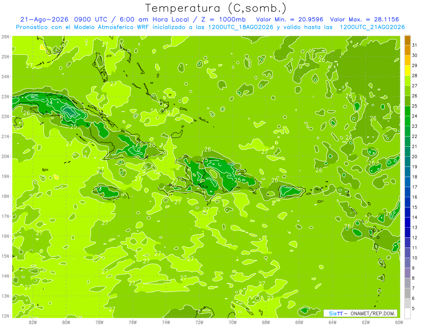Click the '26N' latitude axis label

[5, 36]
